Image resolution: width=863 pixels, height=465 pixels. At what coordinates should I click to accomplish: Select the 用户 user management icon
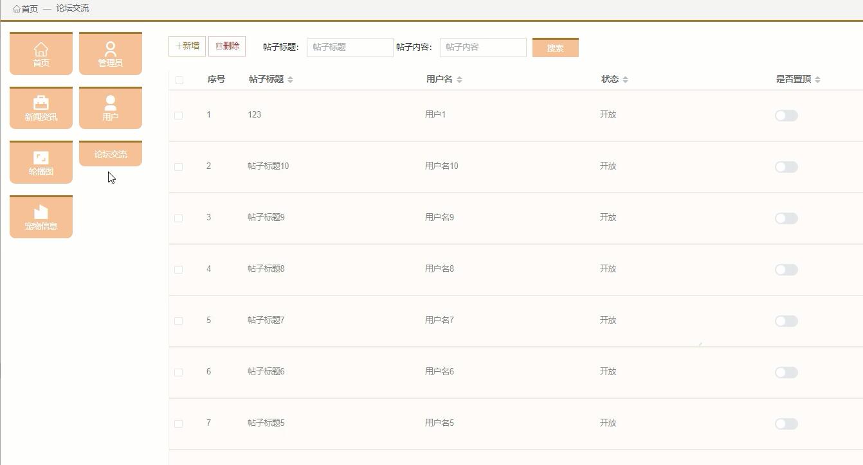pos(110,108)
